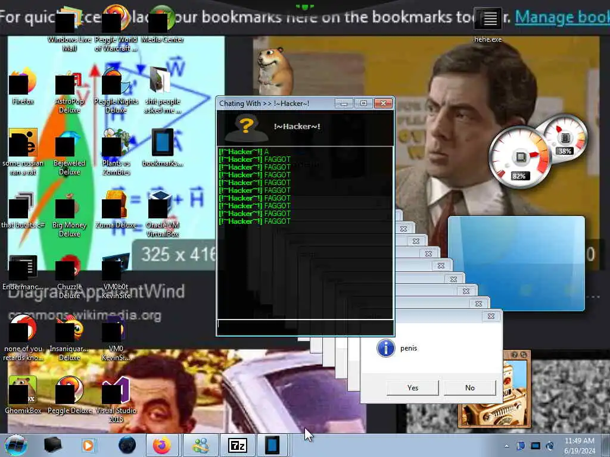Show hidden system tray icons

506,446
